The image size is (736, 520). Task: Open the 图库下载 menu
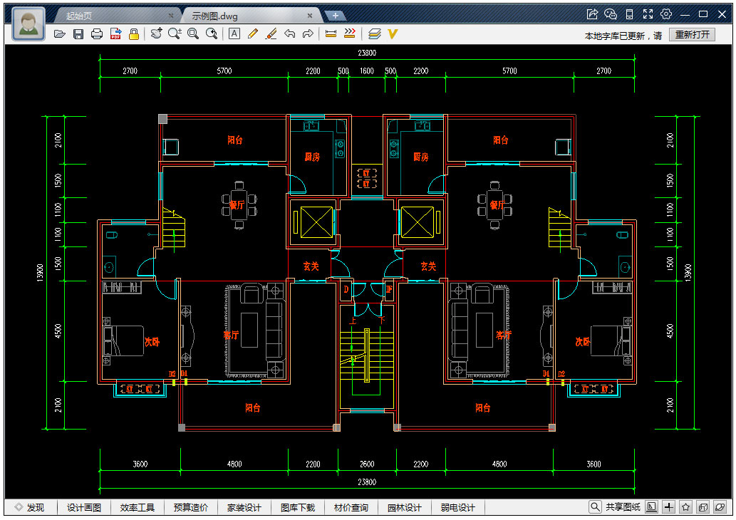298,507
